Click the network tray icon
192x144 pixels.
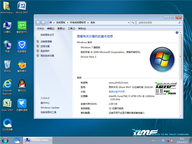coord(168,141)
